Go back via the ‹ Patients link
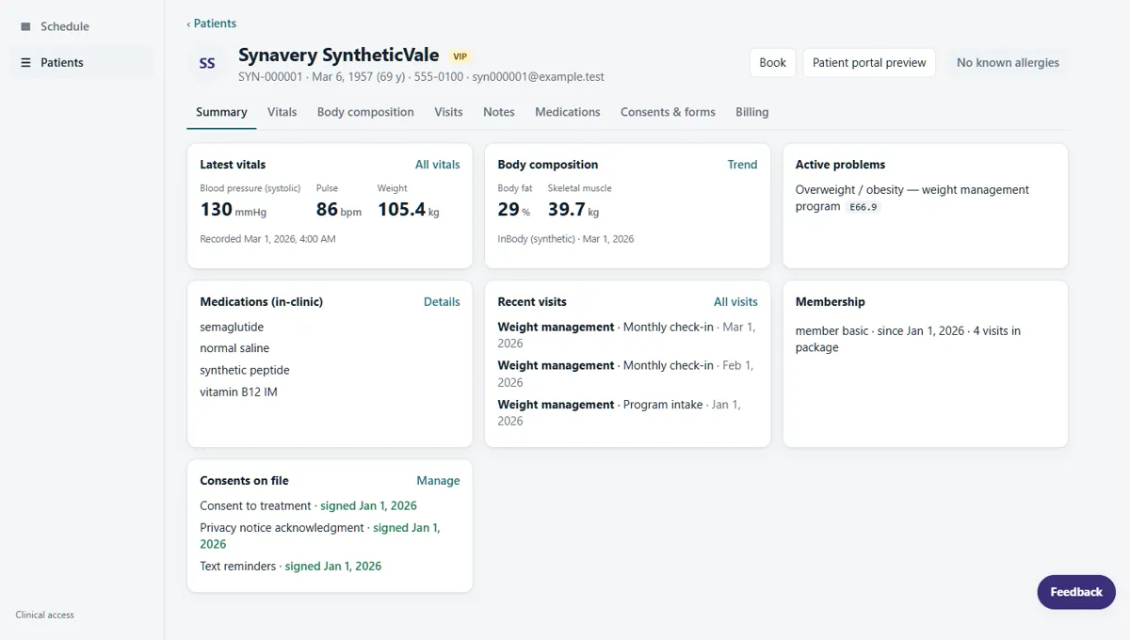This screenshot has height=640, width=1130. click(x=212, y=24)
